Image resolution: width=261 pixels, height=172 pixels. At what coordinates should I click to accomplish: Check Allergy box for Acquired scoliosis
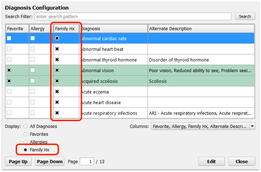point(32,81)
